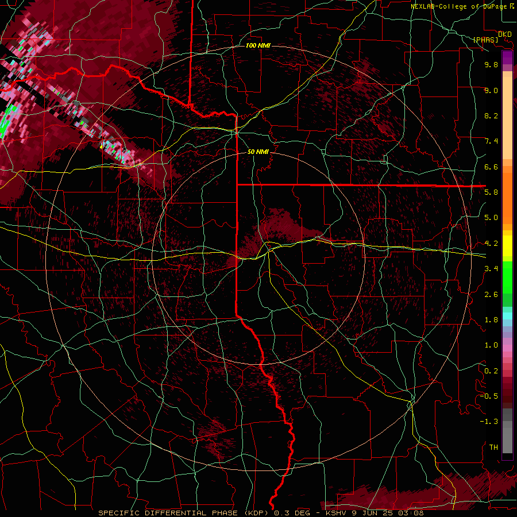
Task: Click the 4.2 value on color scale
Action: coord(491,244)
